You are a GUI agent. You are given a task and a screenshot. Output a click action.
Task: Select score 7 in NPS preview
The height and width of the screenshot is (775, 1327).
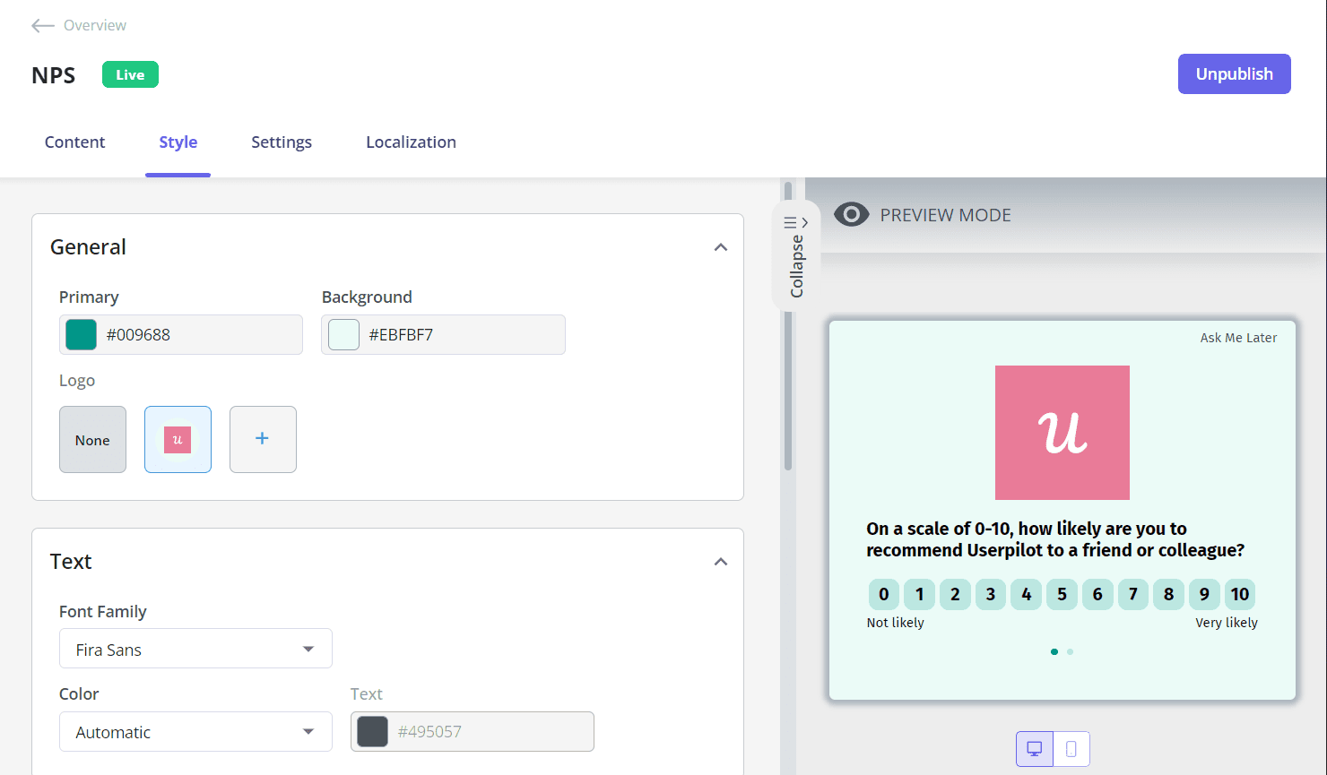pyautogui.click(x=1133, y=594)
